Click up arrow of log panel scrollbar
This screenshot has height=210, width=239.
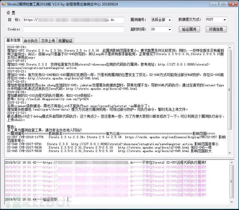coord(232,162)
